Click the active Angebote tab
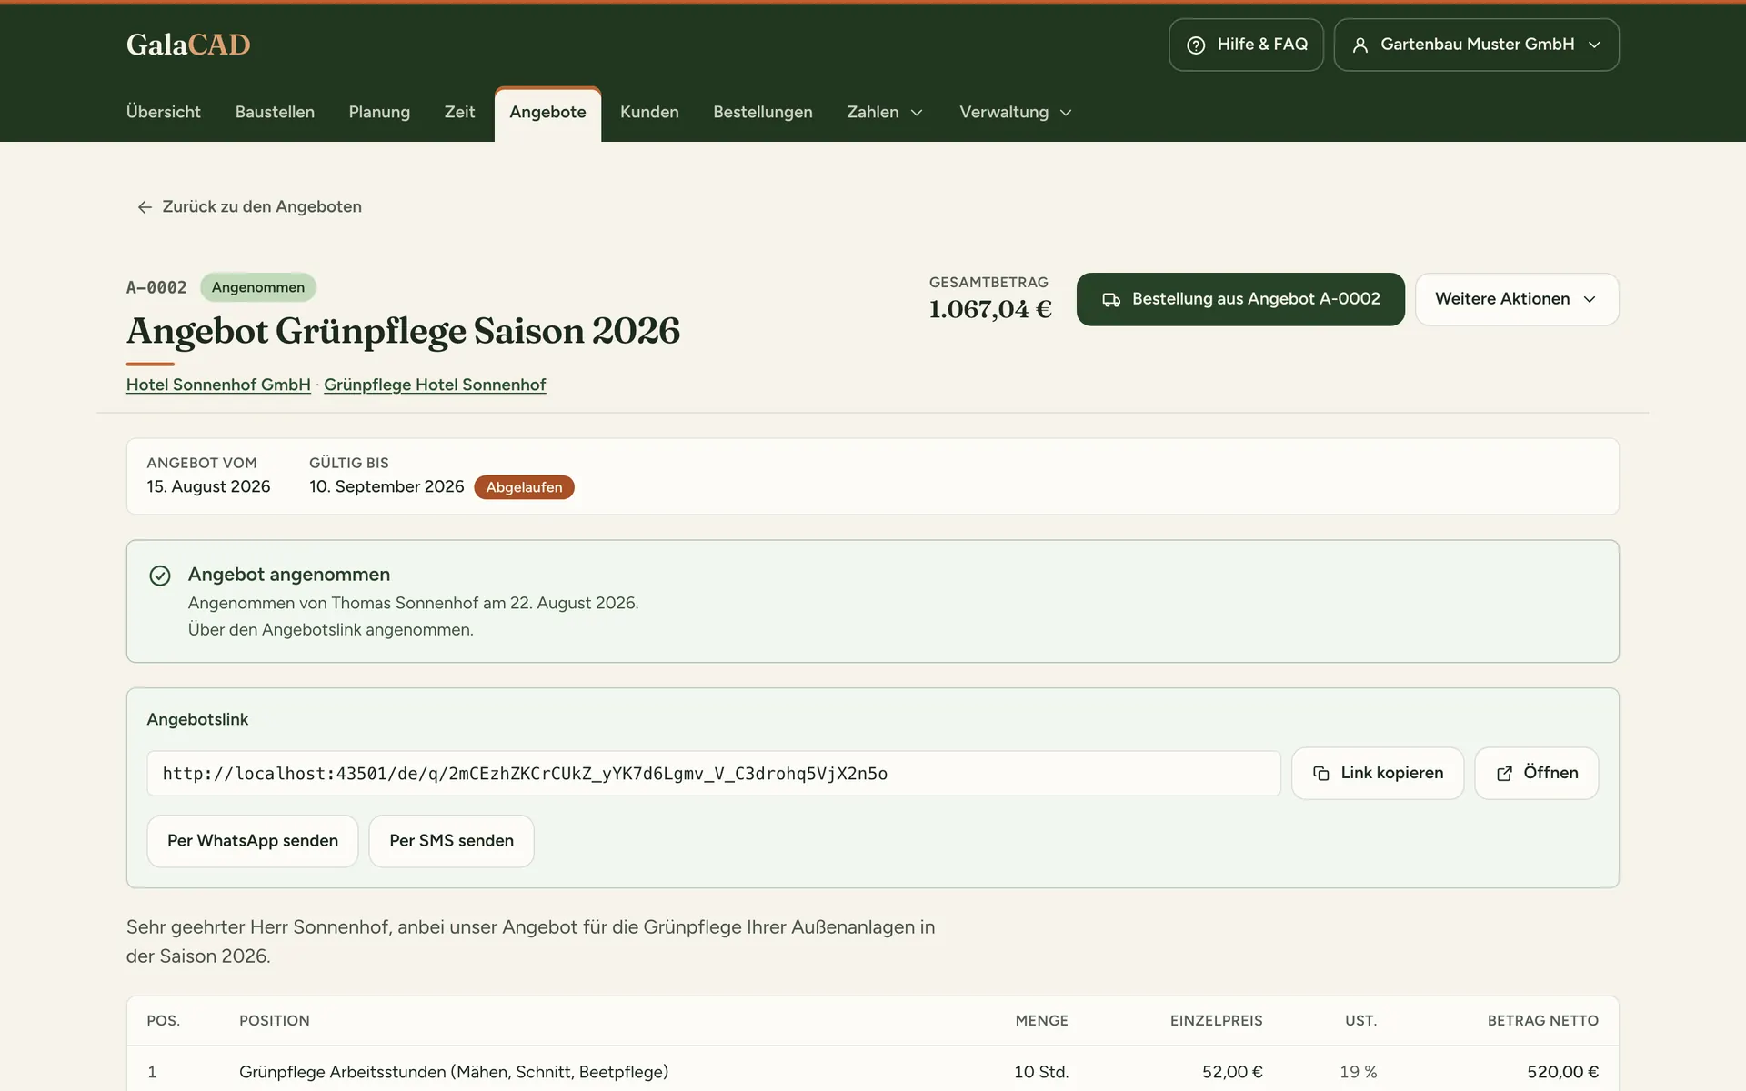The height and width of the screenshot is (1091, 1746). [x=547, y=114]
